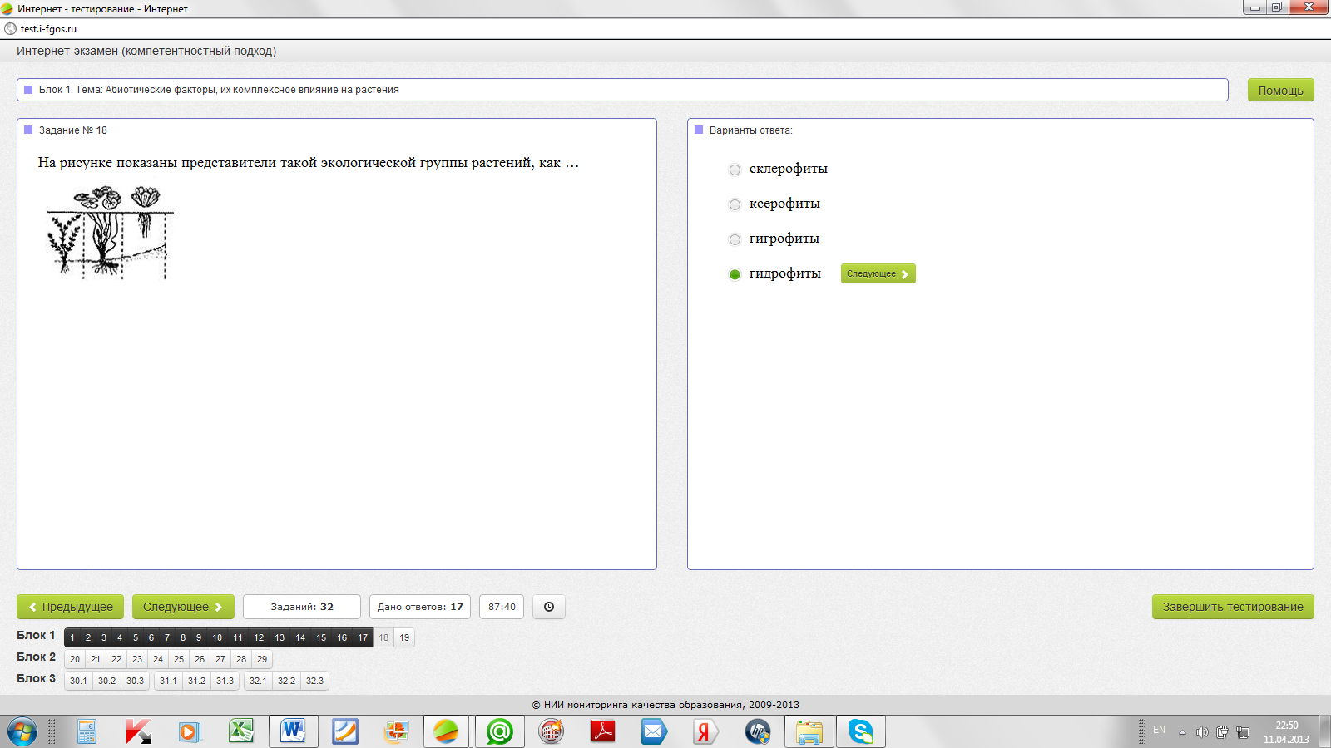1331x748 pixels.
Task: Select the склерофиты answer option
Action: coord(735,170)
